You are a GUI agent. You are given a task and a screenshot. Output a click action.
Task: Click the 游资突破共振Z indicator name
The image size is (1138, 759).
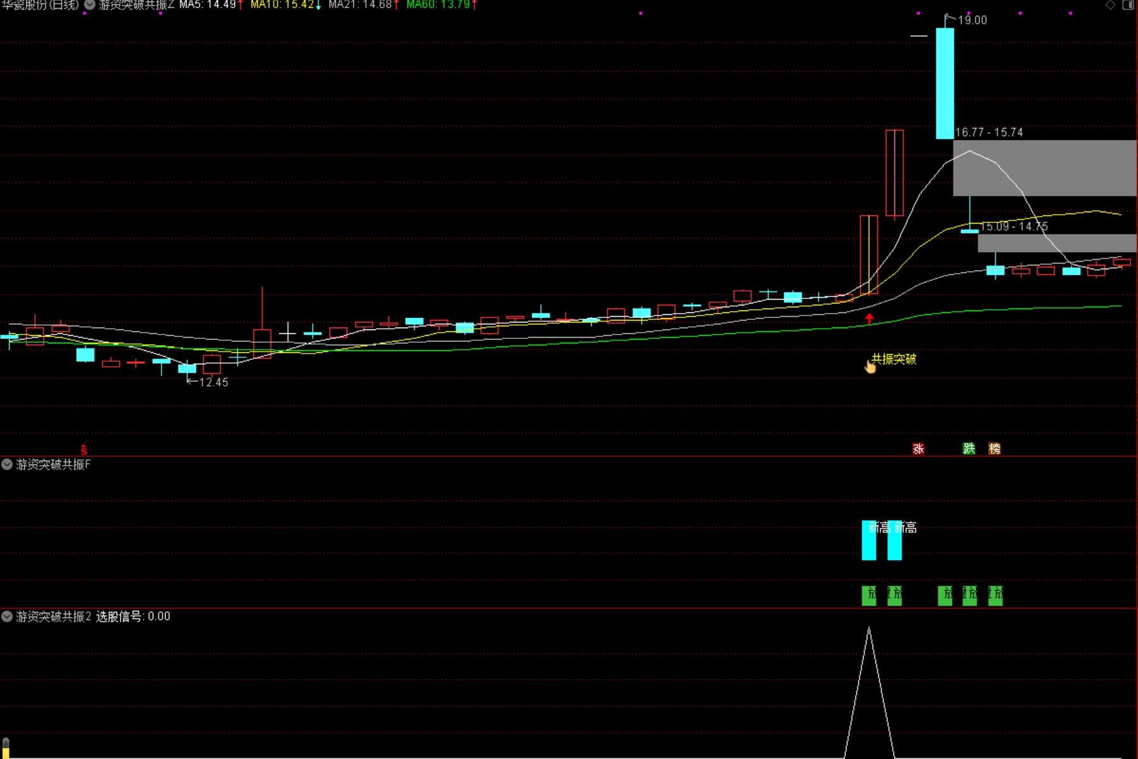[136, 4]
